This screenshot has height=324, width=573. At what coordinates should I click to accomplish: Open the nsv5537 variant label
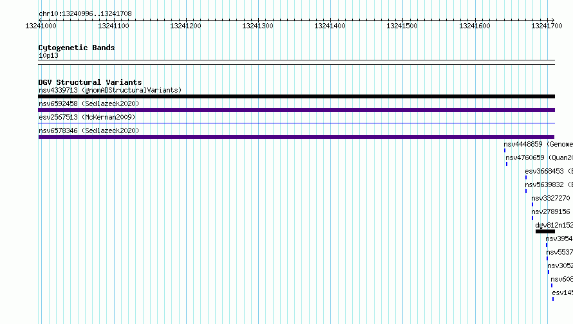(x=559, y=252)
